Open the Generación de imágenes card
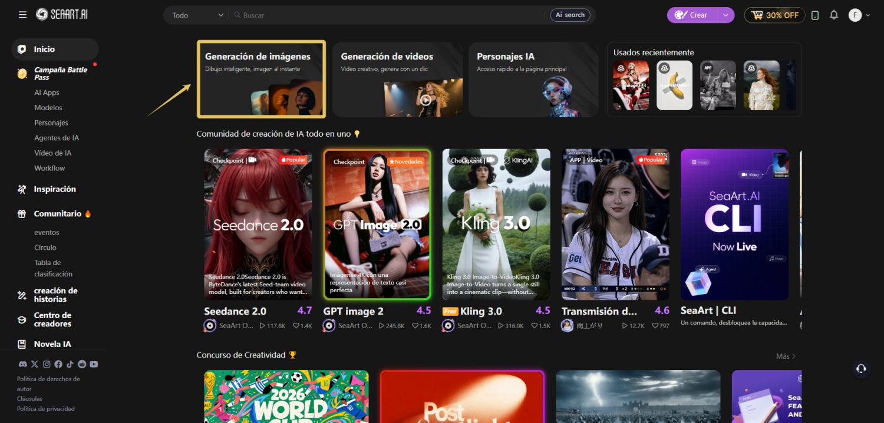This screenshot has width=884, height=423. tap(261, 79)
